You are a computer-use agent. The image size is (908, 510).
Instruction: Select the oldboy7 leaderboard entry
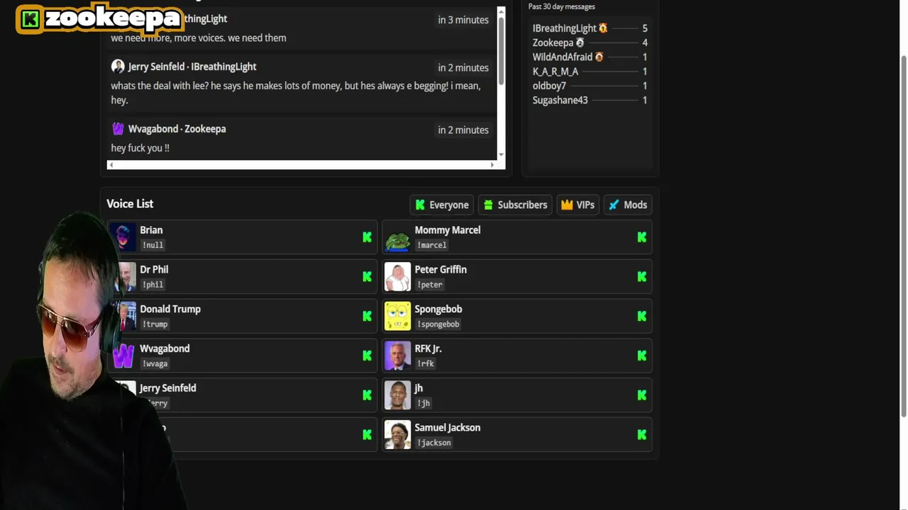point(589,86)
